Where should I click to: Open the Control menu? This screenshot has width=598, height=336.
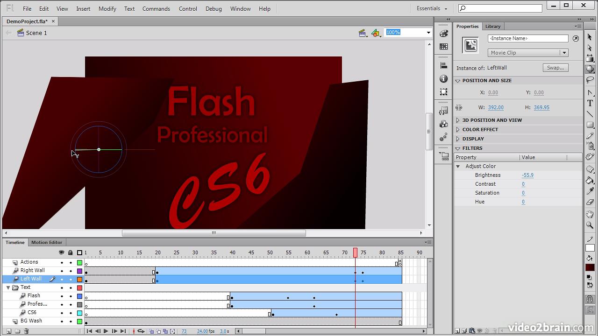[x=188, y=8]
